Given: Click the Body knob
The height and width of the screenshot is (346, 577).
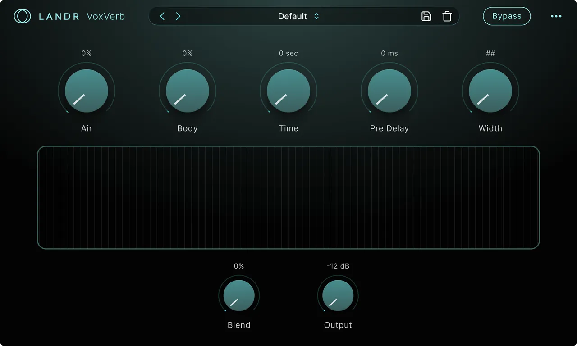Looking at the screenshot, I should (x=188, y=91).
